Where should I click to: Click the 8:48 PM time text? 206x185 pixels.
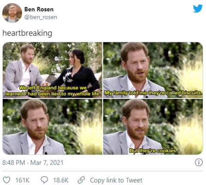[14, 162]
